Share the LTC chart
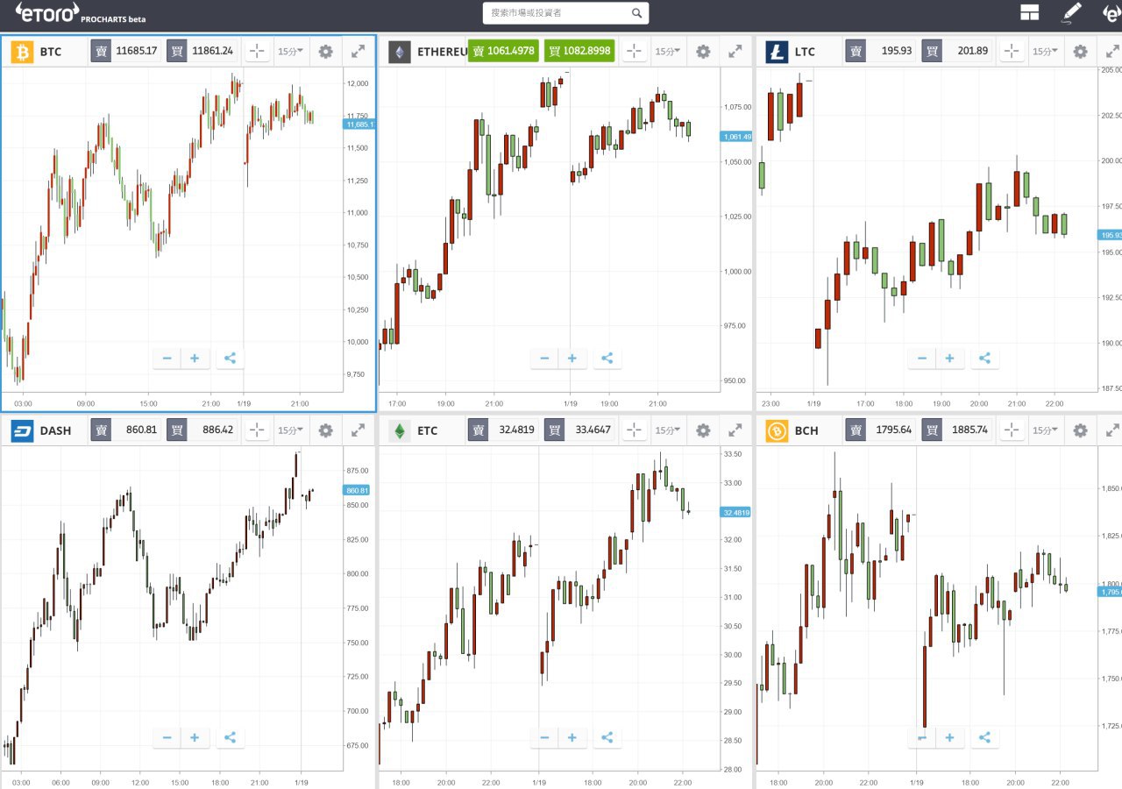 pyautogui.click(x=984, y=358)
